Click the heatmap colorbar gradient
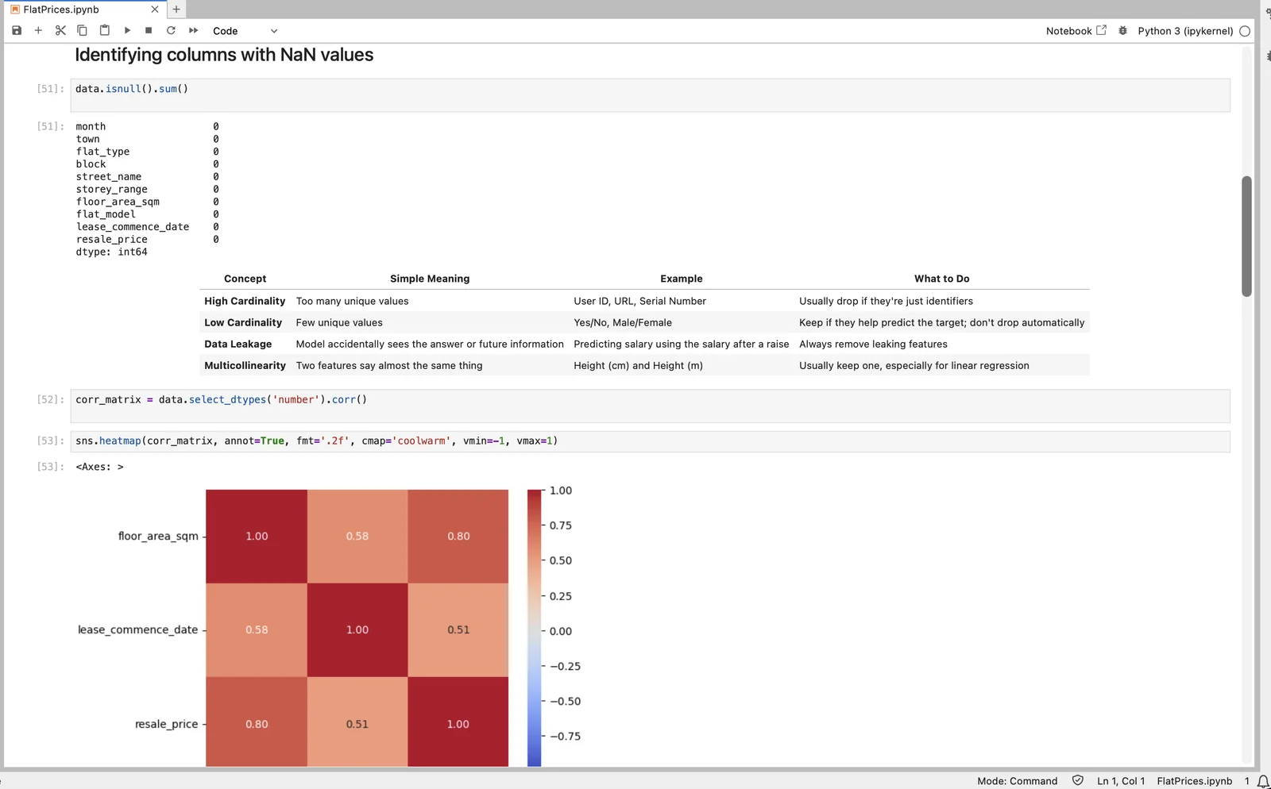Screen dimensions: 1271x789 pos(534,627)
